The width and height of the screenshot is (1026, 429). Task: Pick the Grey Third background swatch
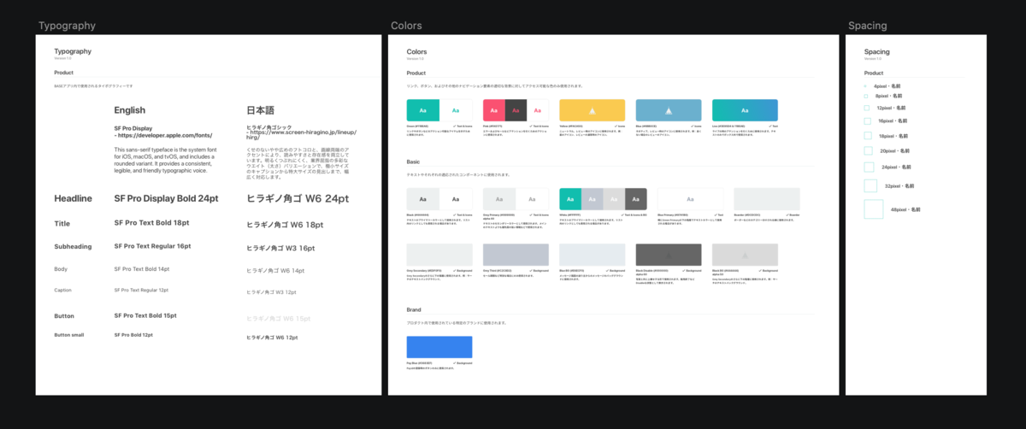pos(516,254)
